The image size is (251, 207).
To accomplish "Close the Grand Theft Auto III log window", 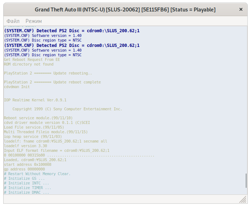I will pos(241,9).
